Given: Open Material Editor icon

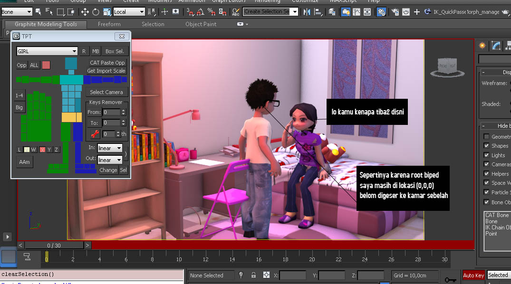Looking at the screenshot, I should (381, 12).
